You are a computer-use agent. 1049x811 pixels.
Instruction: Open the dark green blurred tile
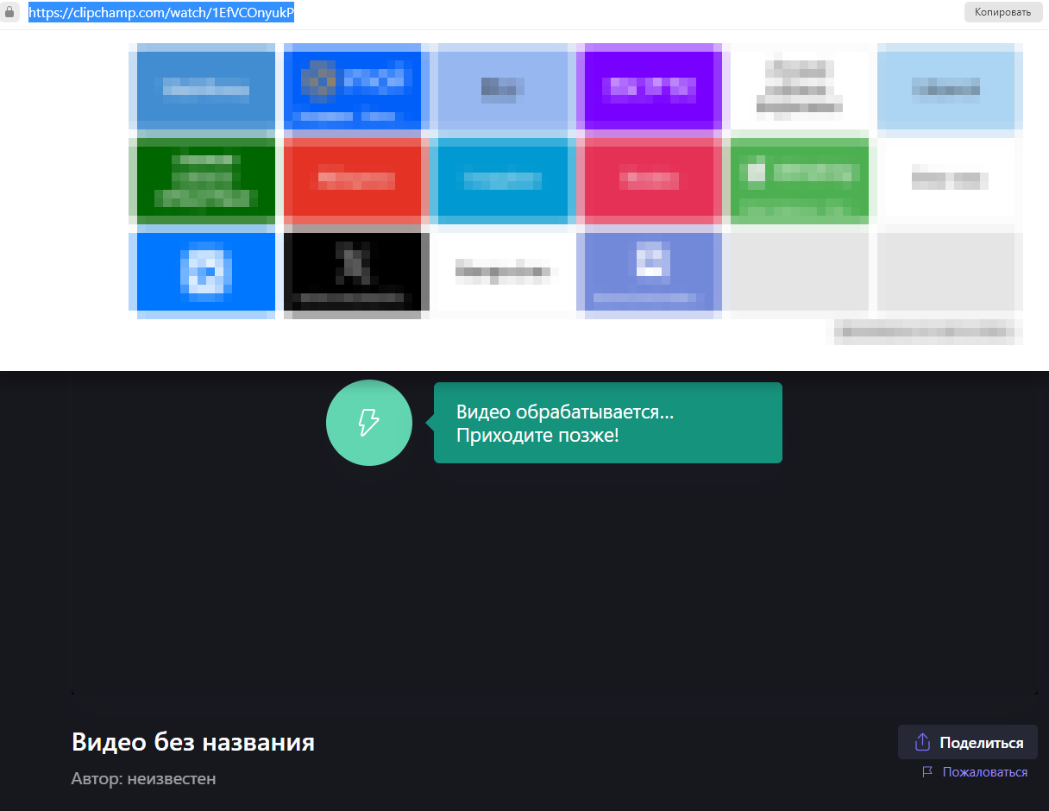[x=202, y=177]
